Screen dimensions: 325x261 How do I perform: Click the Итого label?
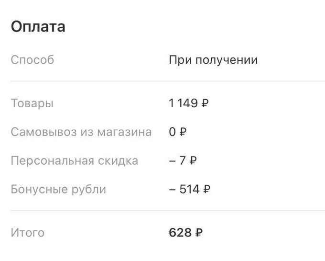click(28, 233)
